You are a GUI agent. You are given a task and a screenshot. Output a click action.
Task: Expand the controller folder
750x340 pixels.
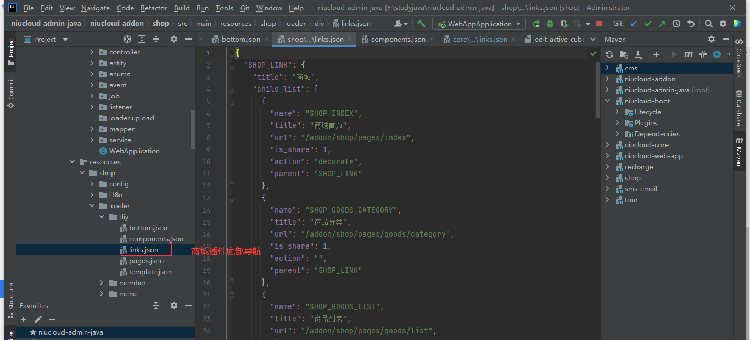point(92,52)
